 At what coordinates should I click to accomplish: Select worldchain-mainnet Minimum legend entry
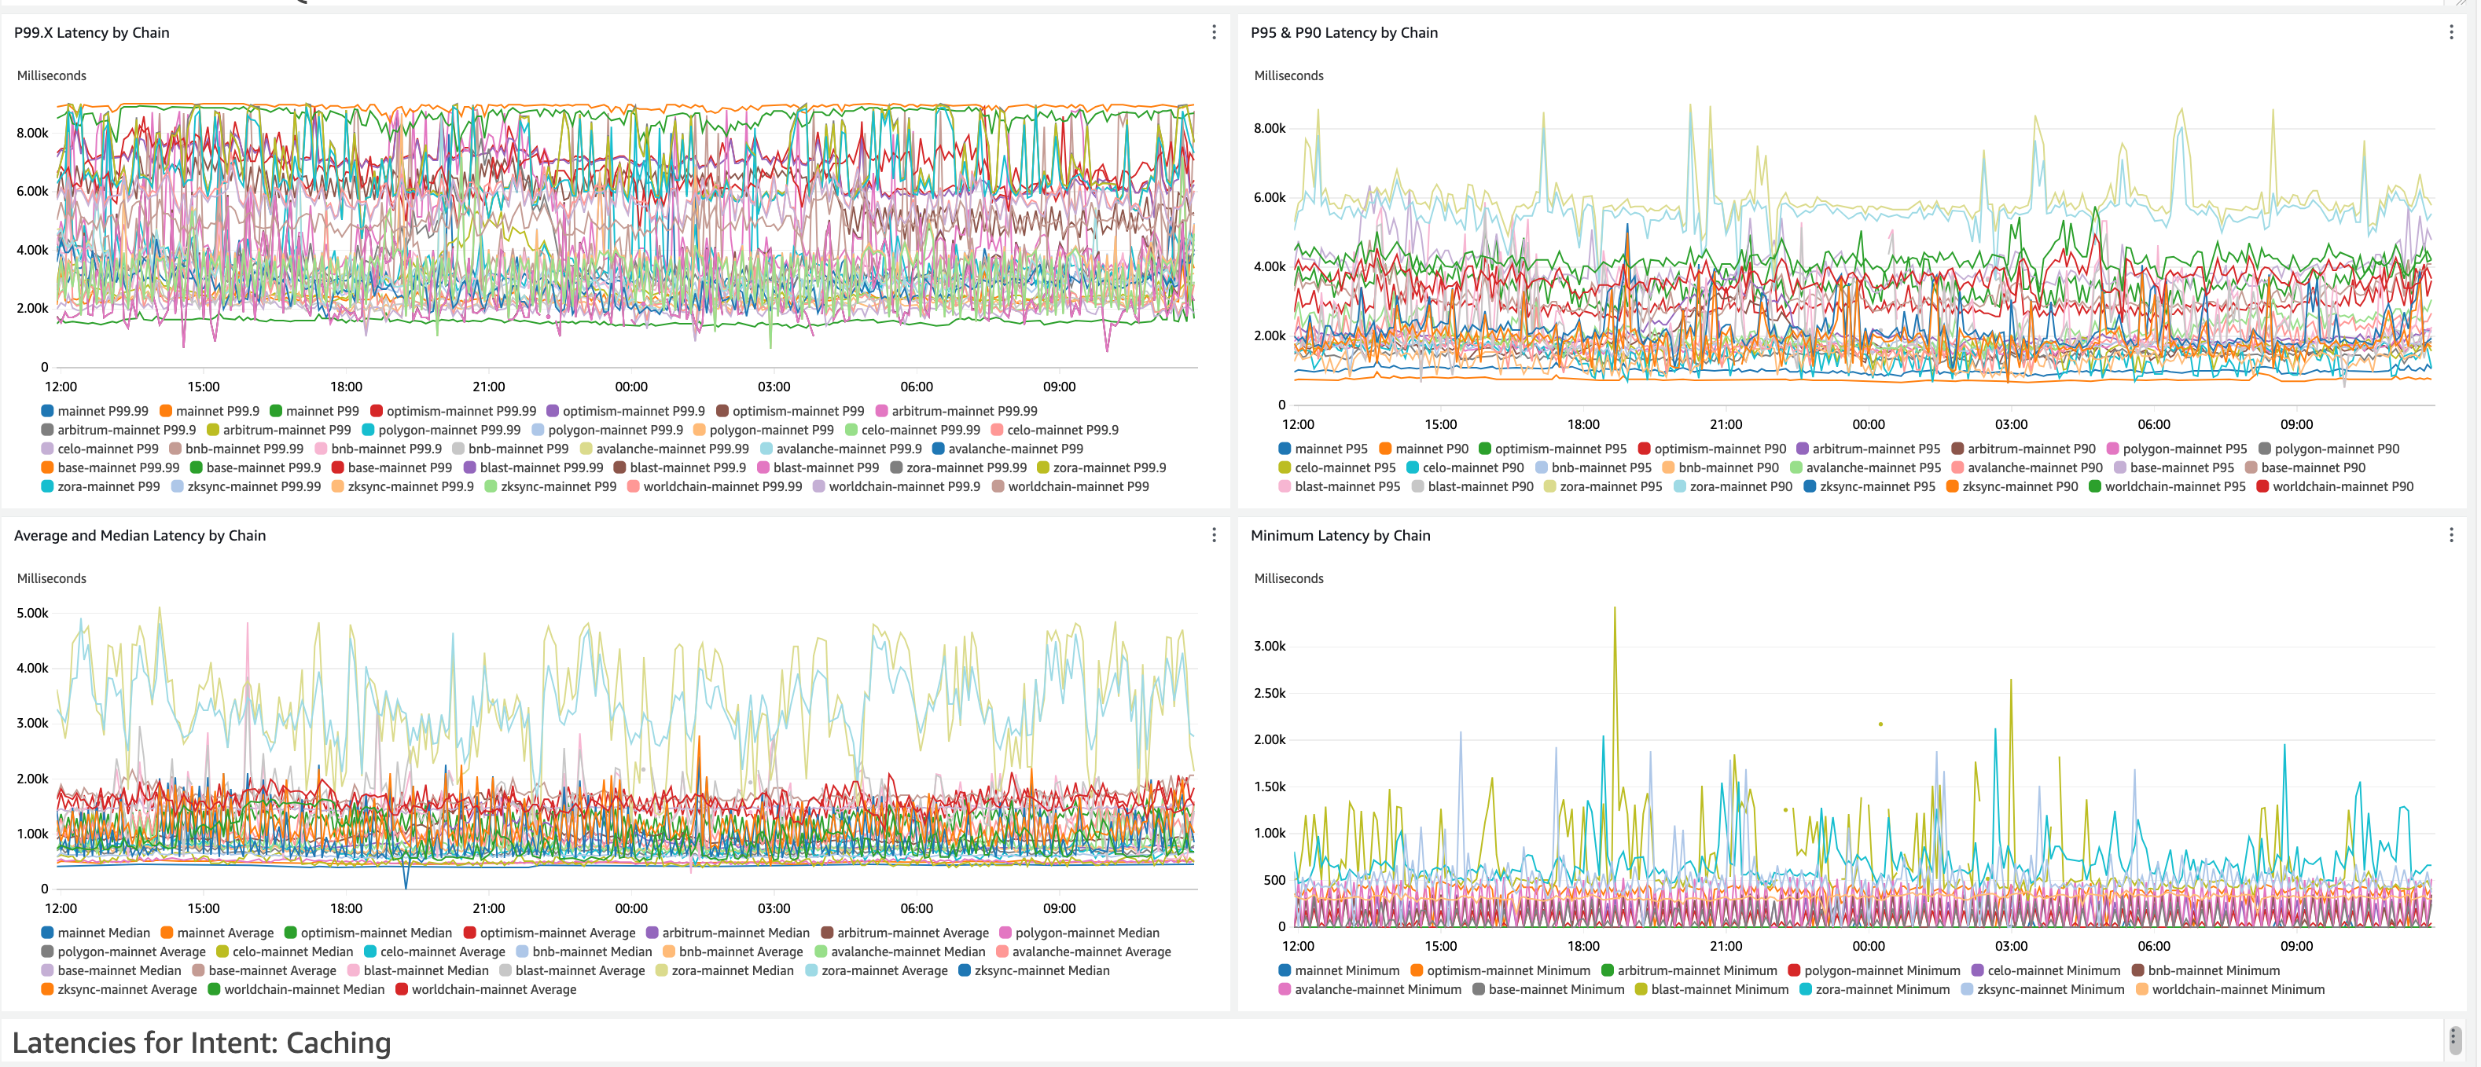click(x=2229, y=990)
